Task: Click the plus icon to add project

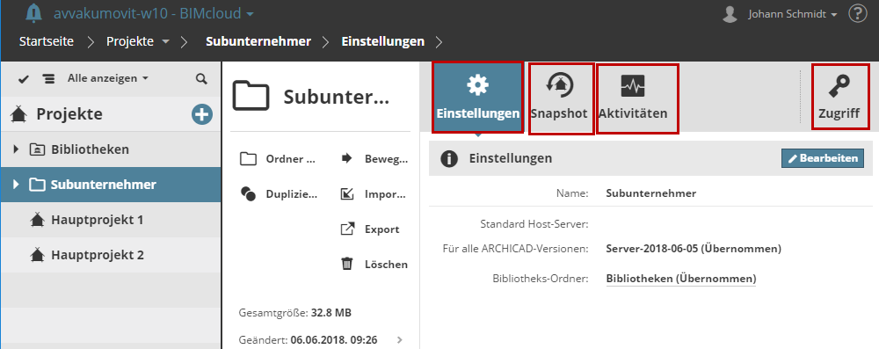Action: (202, 114)
